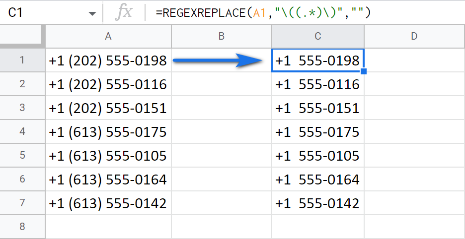Image resolution: width=465 pixels, height=239 pixels.
Task: Select result cell +1 555-0105
Action: [x=318, y=155]
